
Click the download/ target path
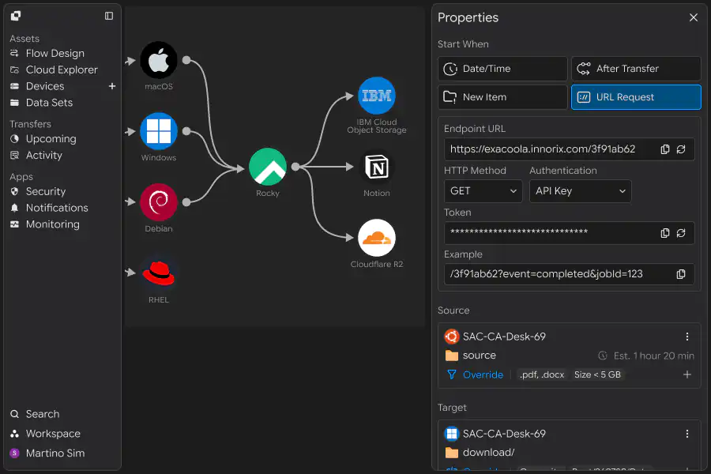pyautogui.click(x=488, y=453)
